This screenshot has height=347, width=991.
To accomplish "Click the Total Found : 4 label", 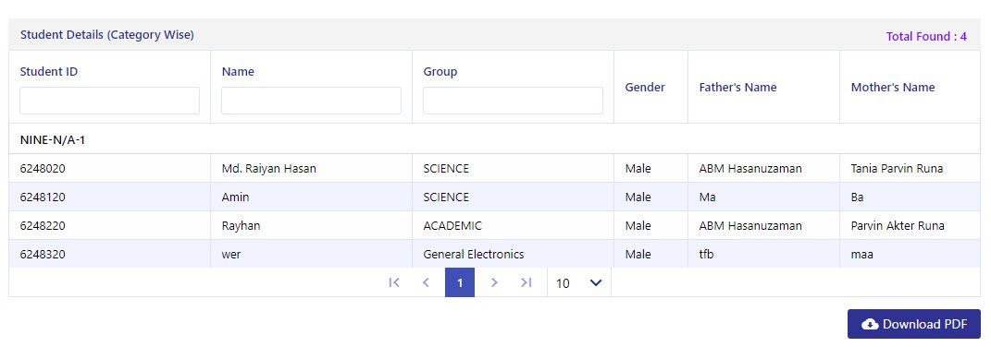I will [926, 37].
